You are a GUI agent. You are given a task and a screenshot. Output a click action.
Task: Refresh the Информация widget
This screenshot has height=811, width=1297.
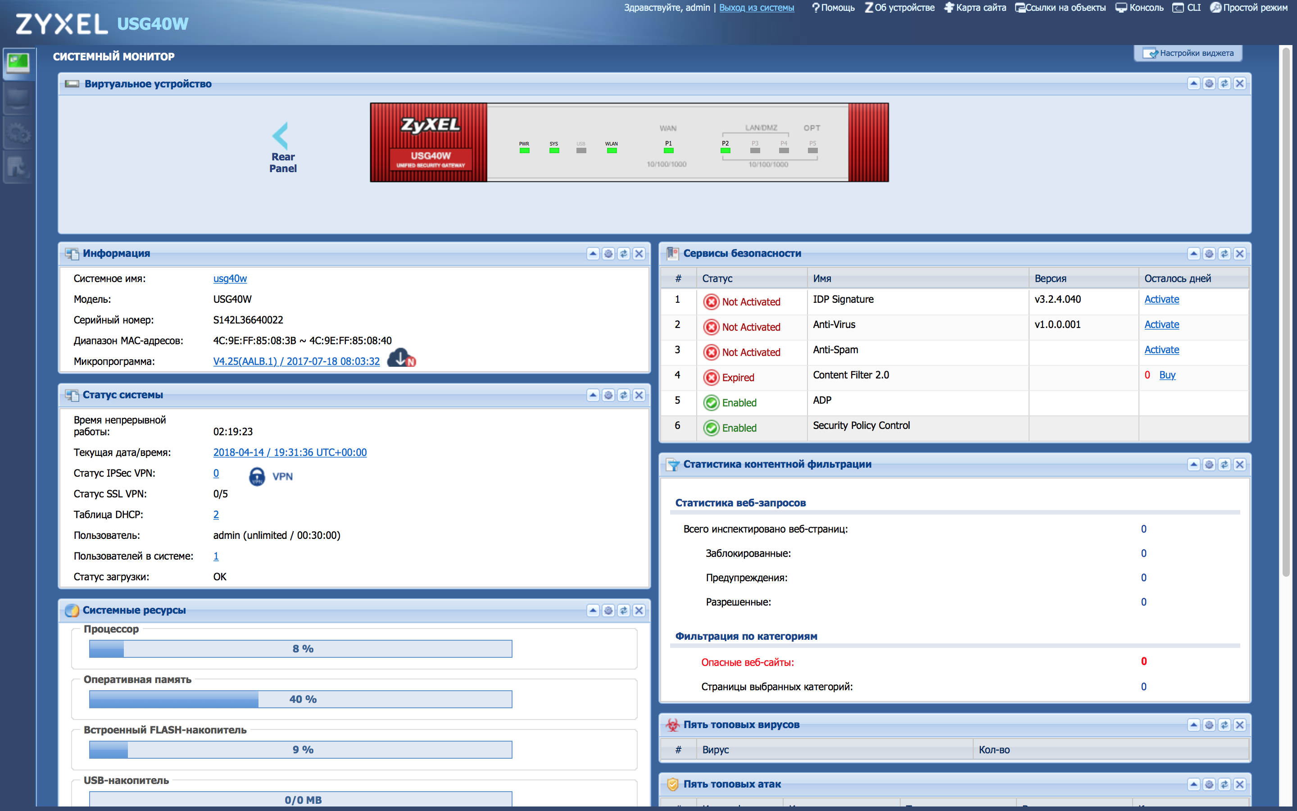coord(623,254)
